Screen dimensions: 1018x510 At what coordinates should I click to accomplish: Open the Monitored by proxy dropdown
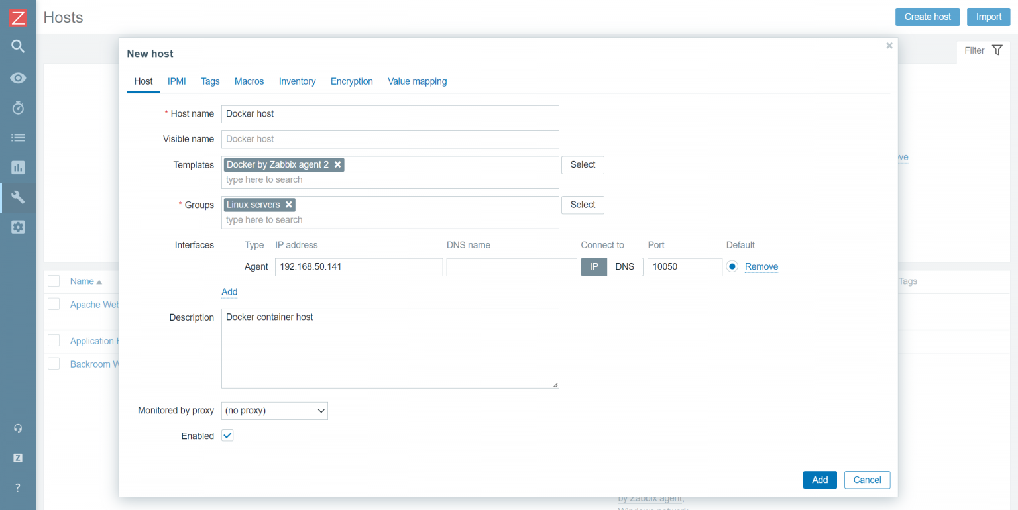coord(274,411)
